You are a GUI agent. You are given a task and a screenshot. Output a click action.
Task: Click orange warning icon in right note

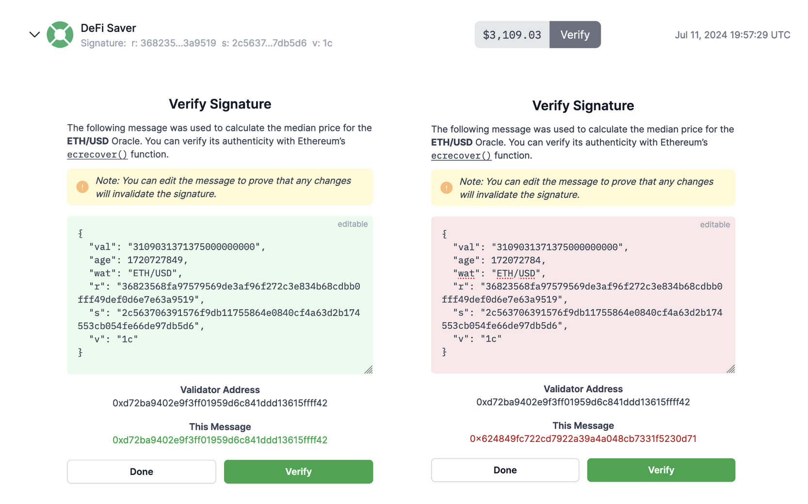[446, 188]
